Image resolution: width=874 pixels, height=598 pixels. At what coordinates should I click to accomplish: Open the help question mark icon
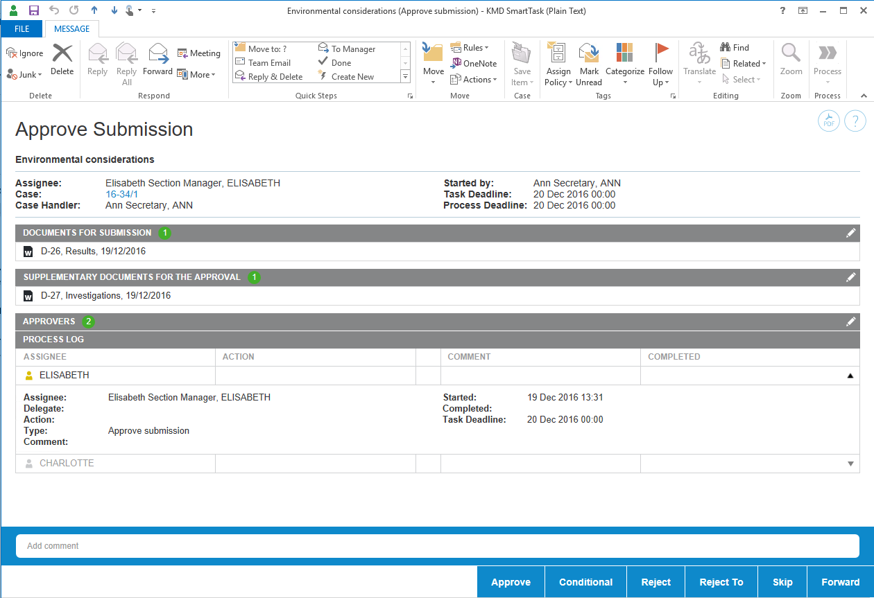pyautogui.click(x=855, y=121)
